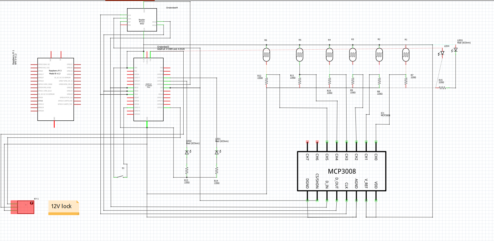The height and width of the screenshot is (241, 494).
Task: Select the LED1 diode symbol
Action: [217, 152]
